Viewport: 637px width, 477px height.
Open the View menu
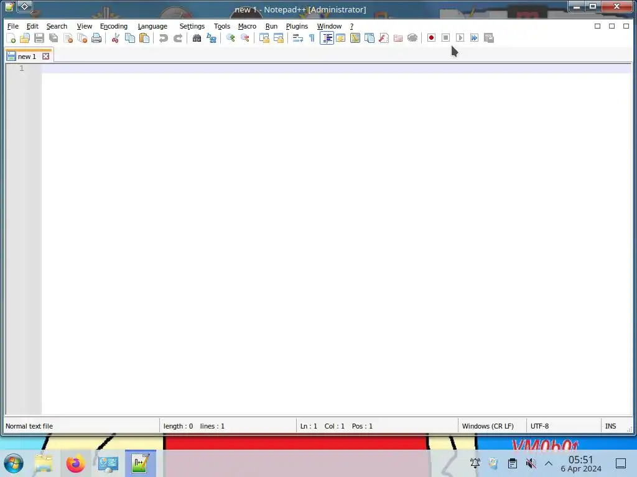pos(85,26)
